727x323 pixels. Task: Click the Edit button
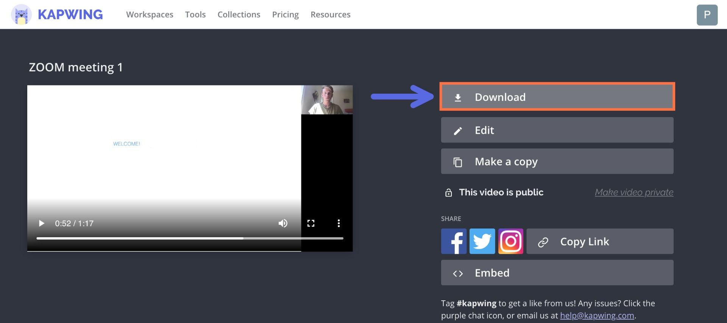[557, 130]
